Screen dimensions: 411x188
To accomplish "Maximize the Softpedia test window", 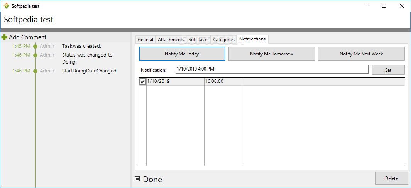I will tap(384, 6).
